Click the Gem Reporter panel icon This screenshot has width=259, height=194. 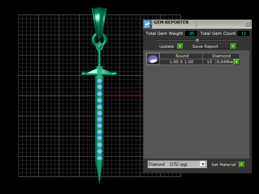pyautogui.click(x=147, y=24)
